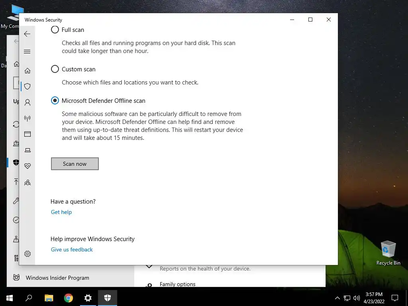
Task: Open Device performance & health heart icon
Action: 27,166
